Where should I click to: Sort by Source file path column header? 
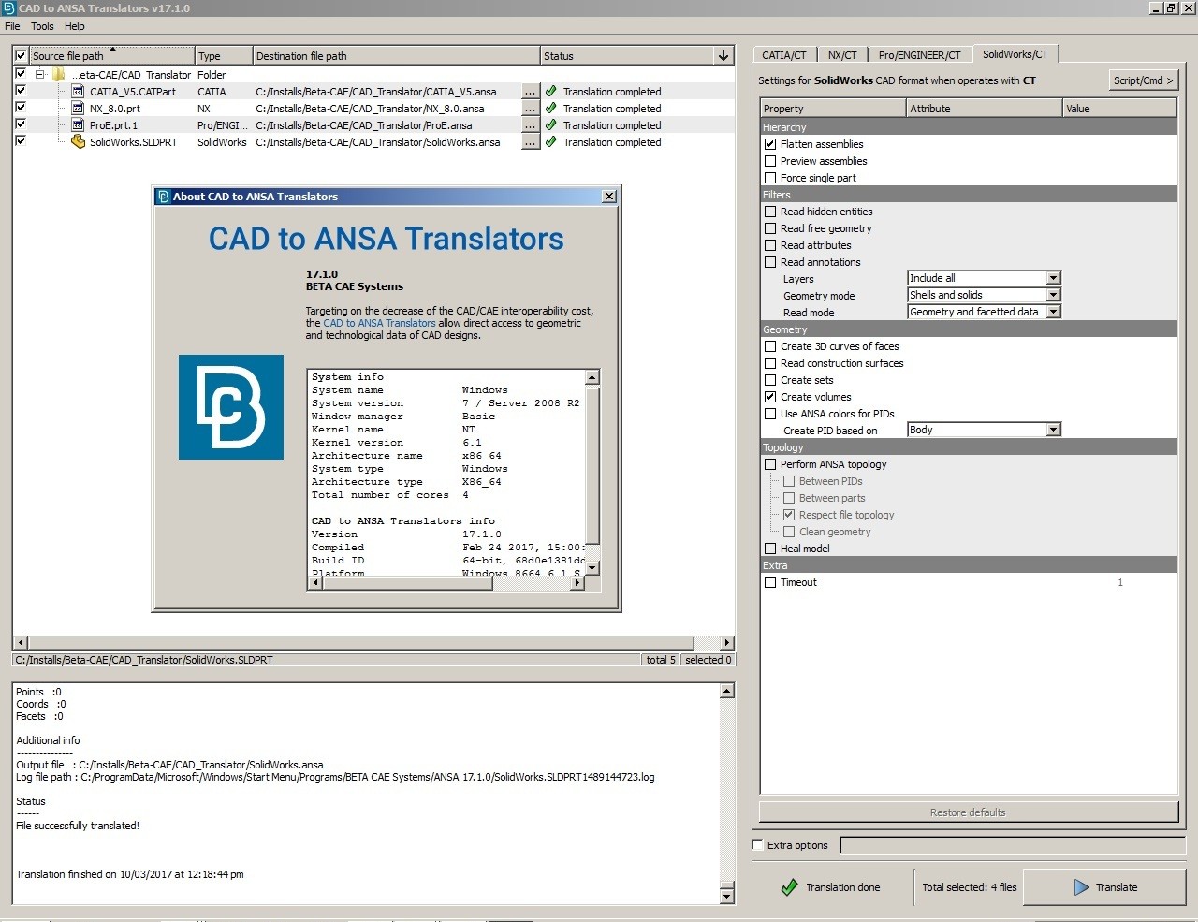pos(111,56)
